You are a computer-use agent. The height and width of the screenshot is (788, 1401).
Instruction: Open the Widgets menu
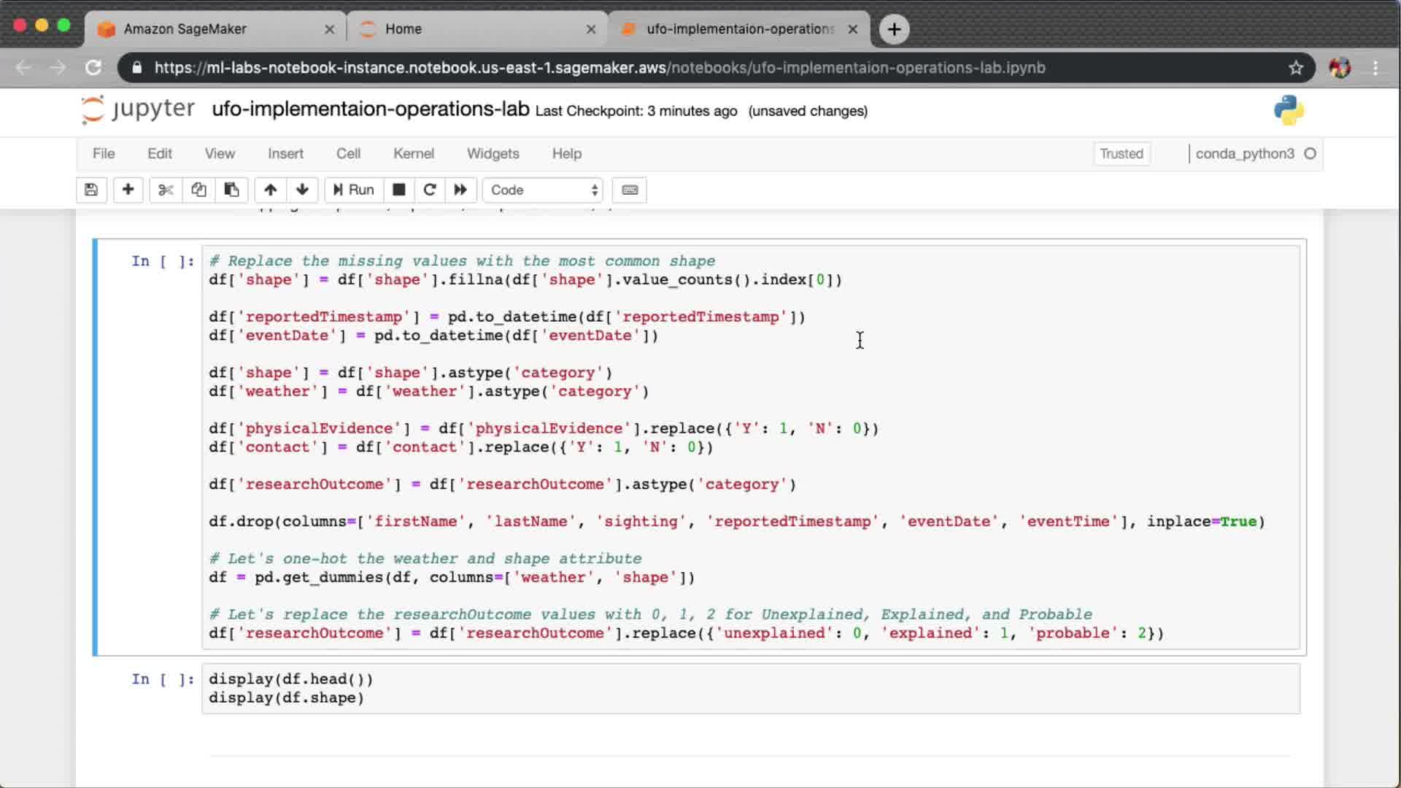click(493, 153)
